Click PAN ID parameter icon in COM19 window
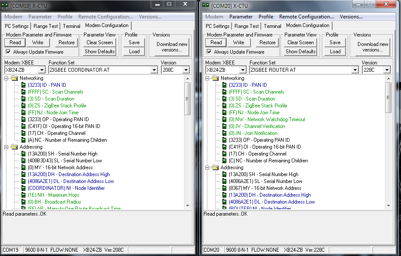Viewport: 401px width, 256px height. [23, 85]
